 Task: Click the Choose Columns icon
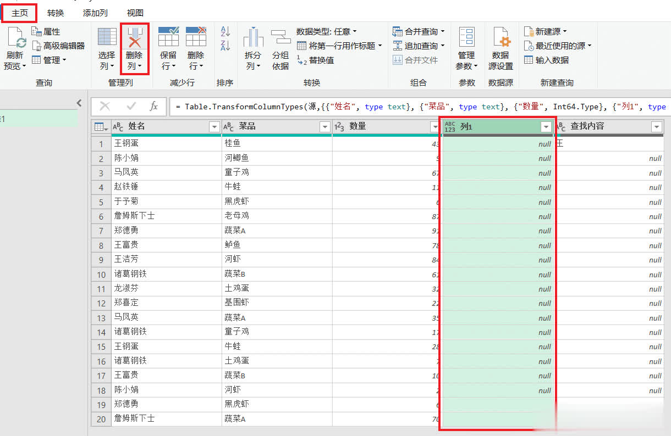coord(107,37)
